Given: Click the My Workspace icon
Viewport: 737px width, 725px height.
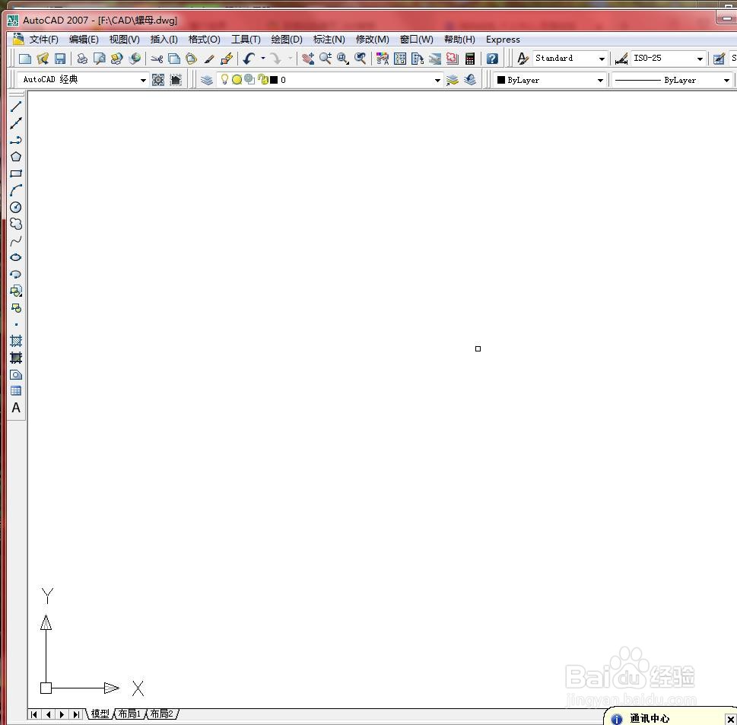Looking at the screenshot, I should 176,80.
